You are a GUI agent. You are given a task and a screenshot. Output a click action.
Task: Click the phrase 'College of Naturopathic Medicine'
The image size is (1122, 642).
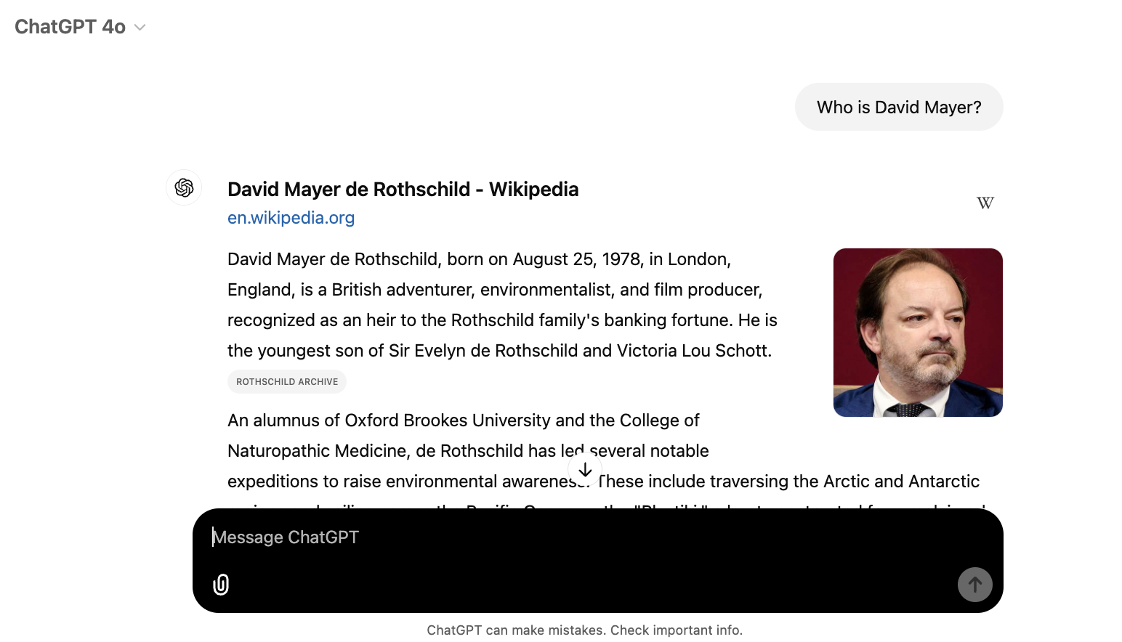coord(464,436)
